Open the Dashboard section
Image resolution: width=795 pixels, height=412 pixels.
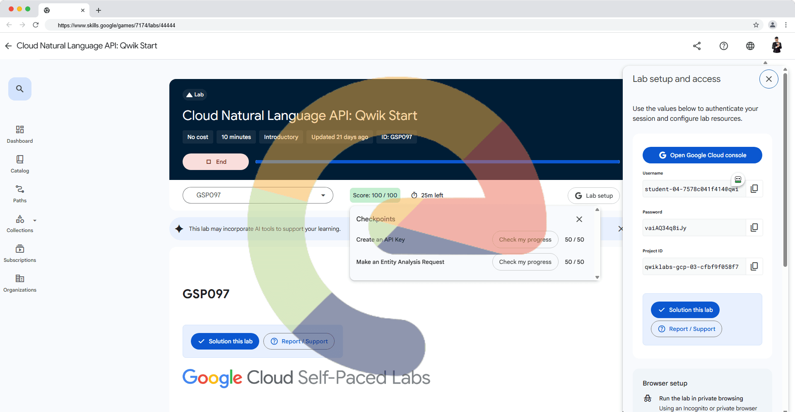20,134
